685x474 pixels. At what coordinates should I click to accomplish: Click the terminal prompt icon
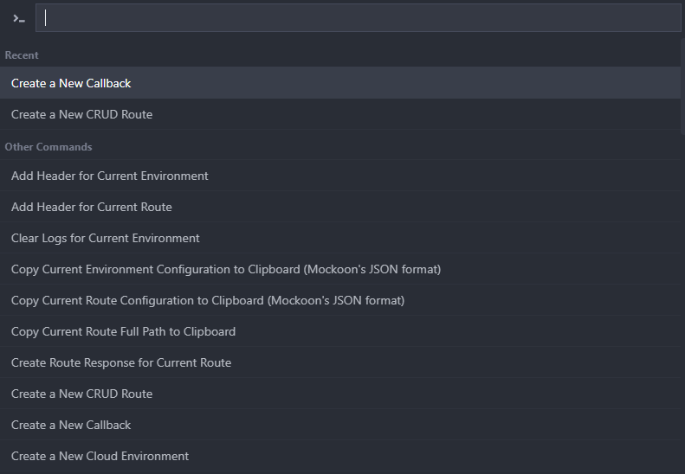coord(18,18)
